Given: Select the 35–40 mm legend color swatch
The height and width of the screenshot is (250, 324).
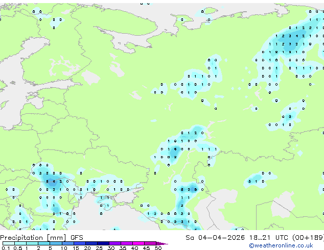Looking at the screenshot, I should [x=127, y=243].
